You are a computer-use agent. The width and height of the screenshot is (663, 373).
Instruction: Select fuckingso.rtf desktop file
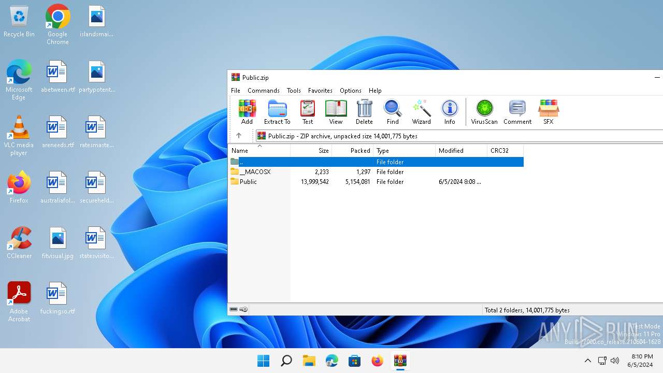click(57, 299)
